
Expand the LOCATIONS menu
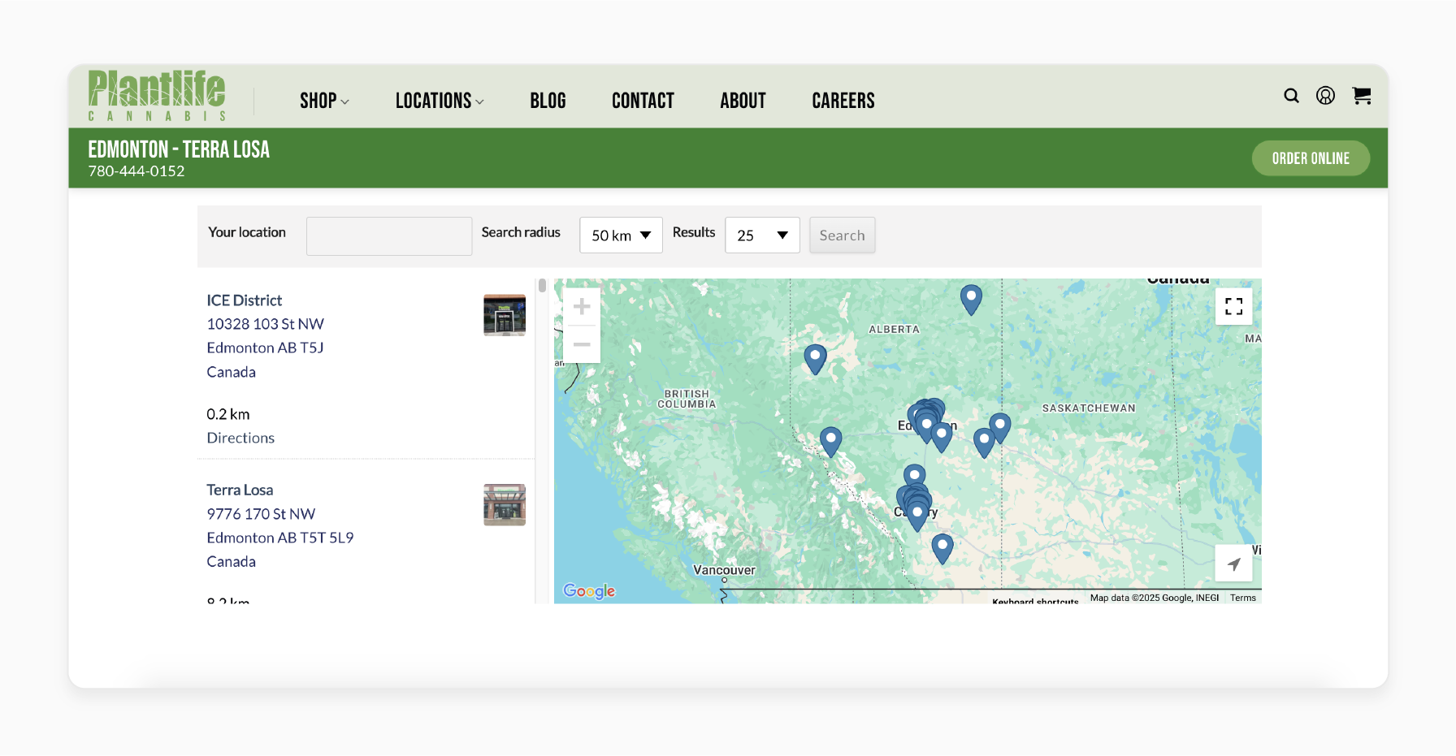[440, 101]
